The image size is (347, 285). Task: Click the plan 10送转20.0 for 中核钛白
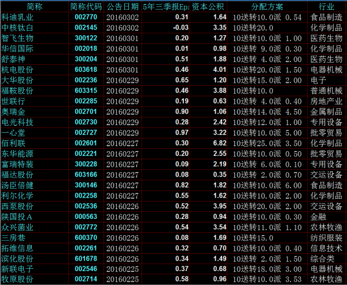pos(253,28)
